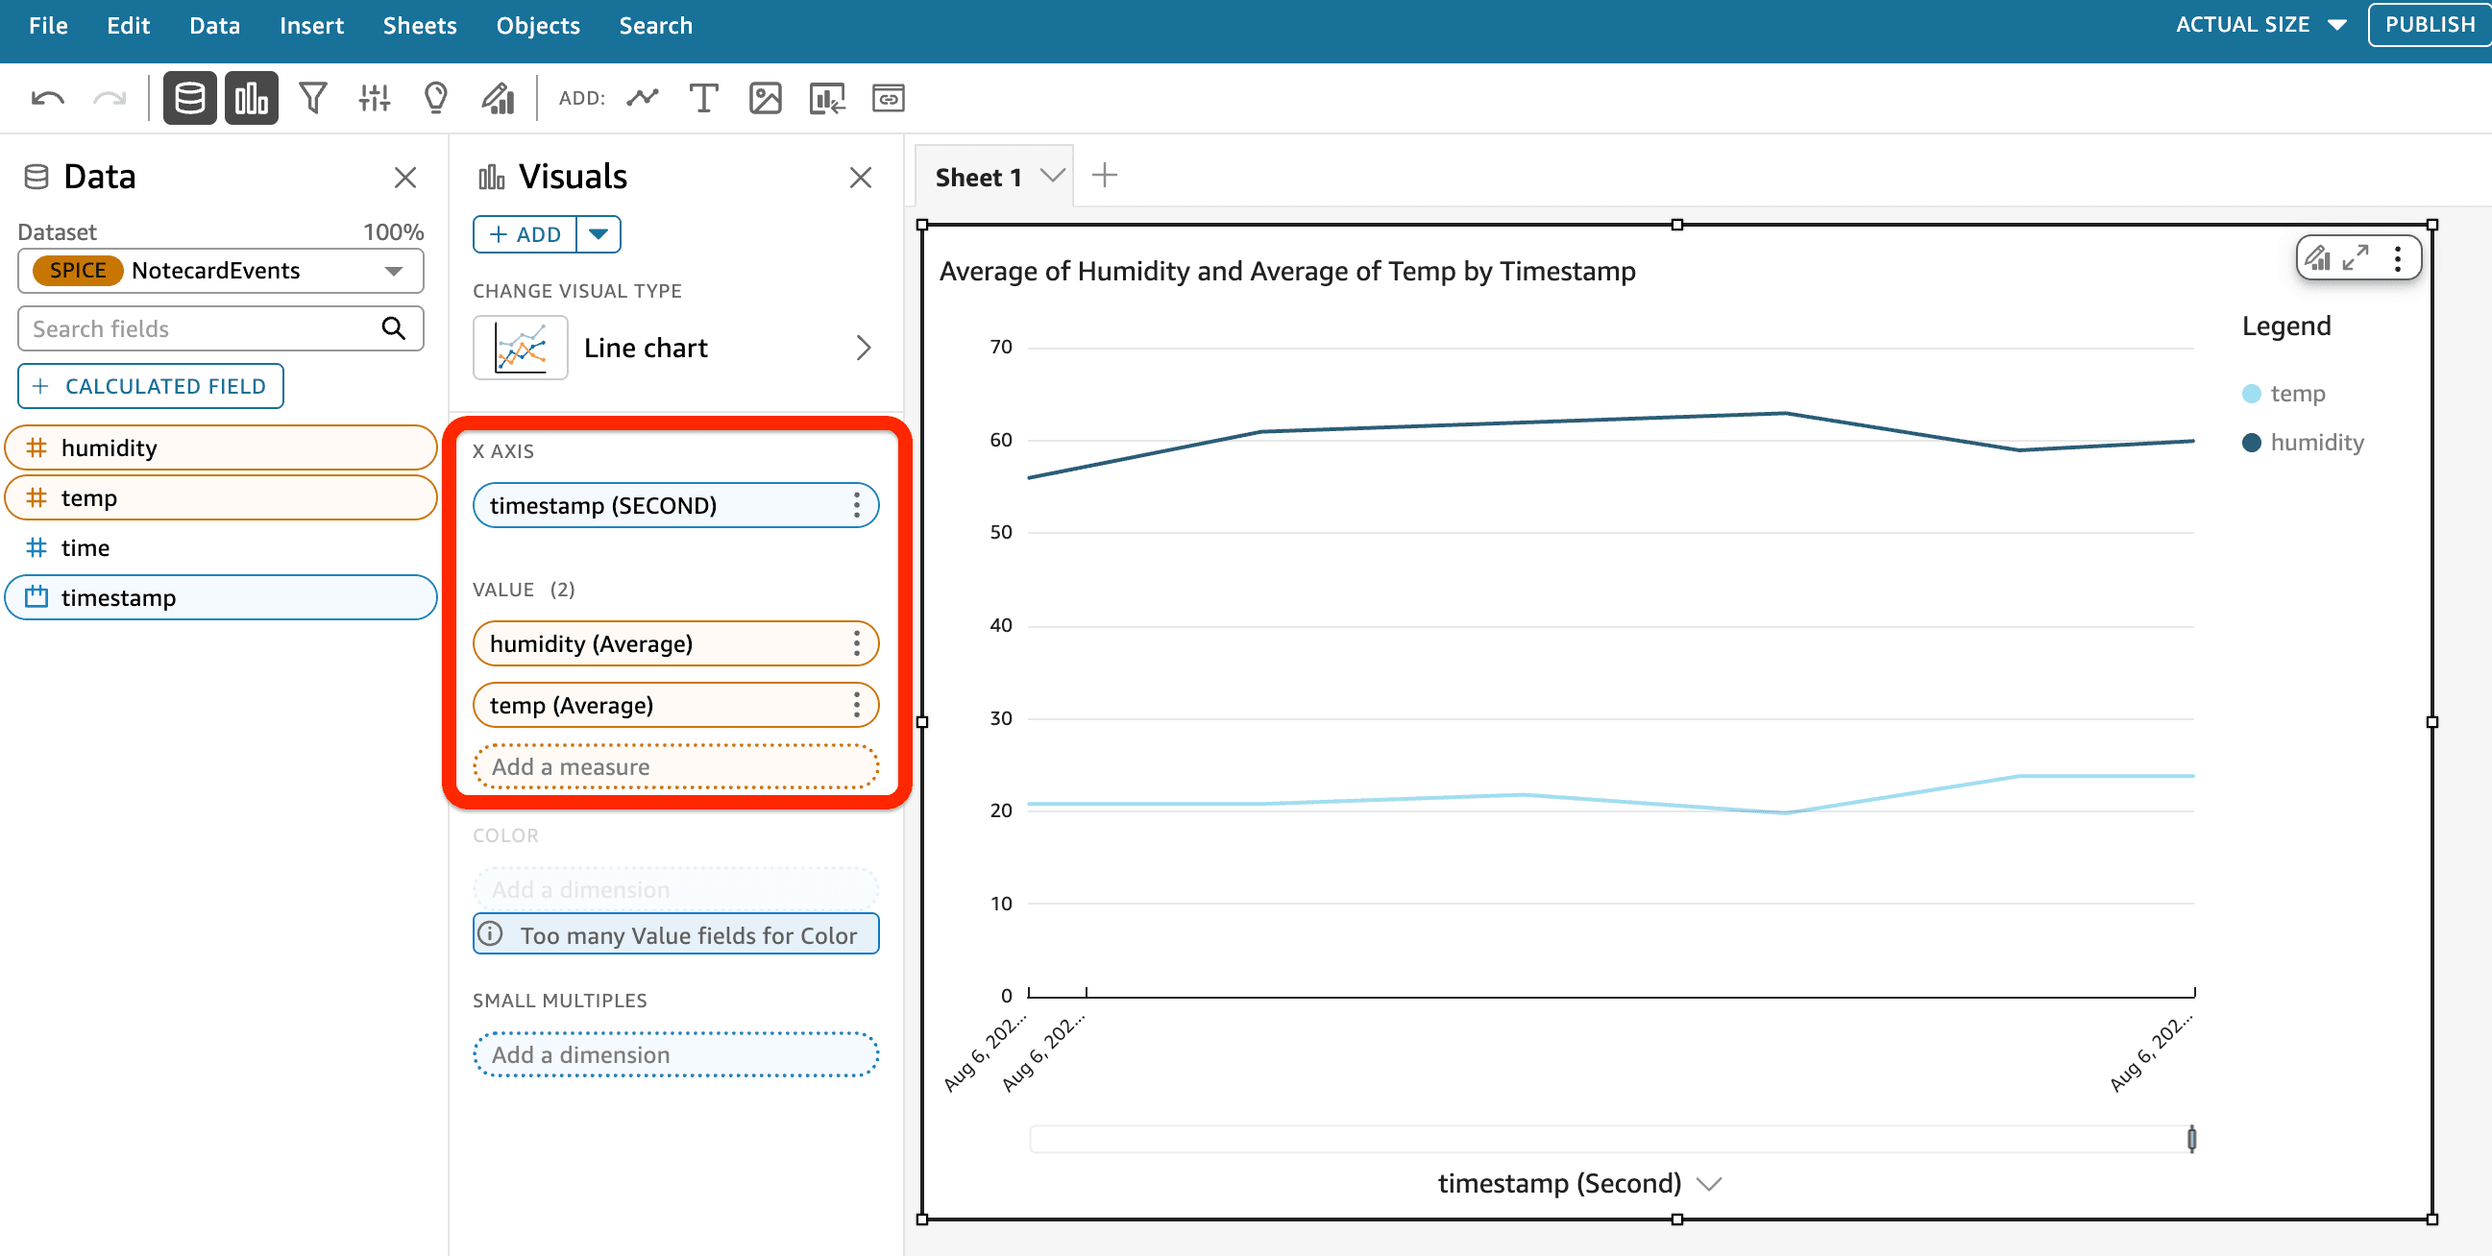Select the timestamp field in Data list
Viewport: 2492px width, 1256px height.
point(221,597)
